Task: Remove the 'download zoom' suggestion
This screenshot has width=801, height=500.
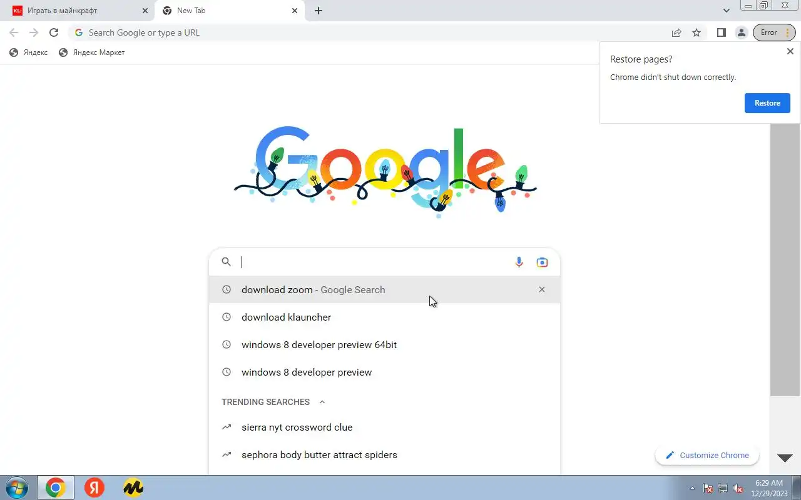Action: [x=542, y=289]
